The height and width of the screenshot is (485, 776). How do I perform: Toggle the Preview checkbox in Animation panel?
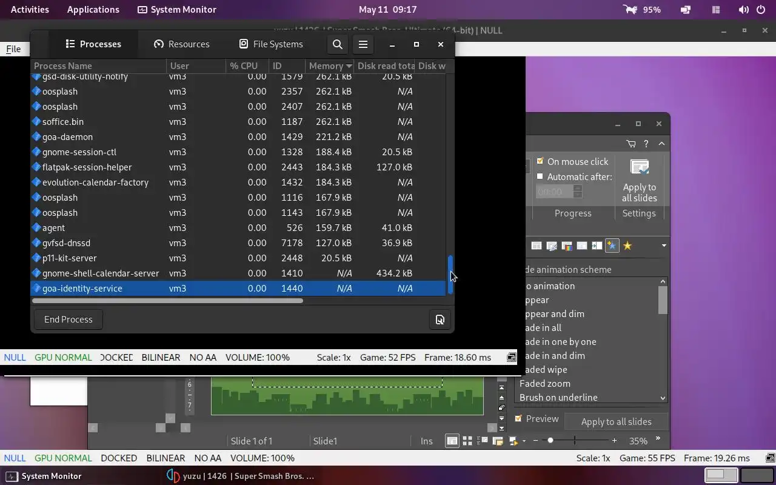click(518, 418)
